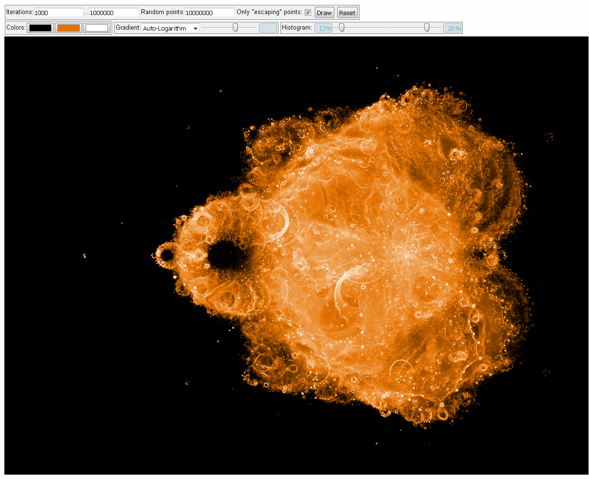
Task: Click the small ring bulb at fractal's left tip
Action: 166,255
